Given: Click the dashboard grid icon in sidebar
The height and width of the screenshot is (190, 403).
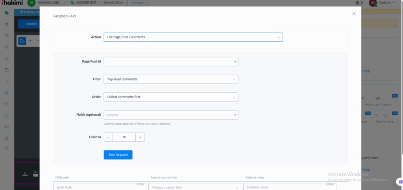Looking at the screenshot, I should tap(6, 24).
